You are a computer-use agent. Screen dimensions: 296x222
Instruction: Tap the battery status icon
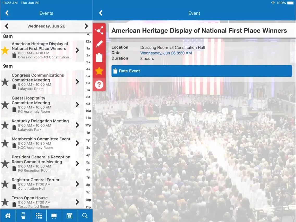click(291, 3)
